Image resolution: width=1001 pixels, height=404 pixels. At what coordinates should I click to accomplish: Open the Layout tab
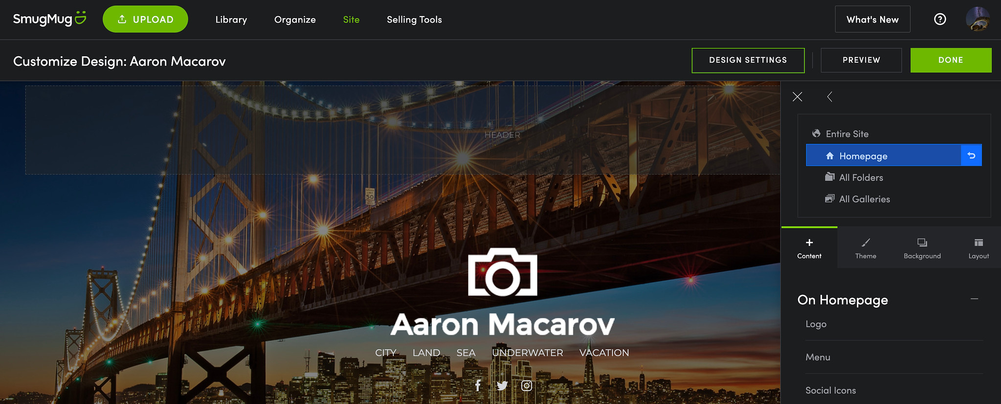coord(979,247)
